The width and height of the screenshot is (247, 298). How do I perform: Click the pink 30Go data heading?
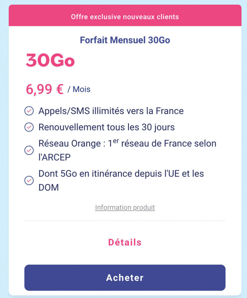(x=50, y=60)
